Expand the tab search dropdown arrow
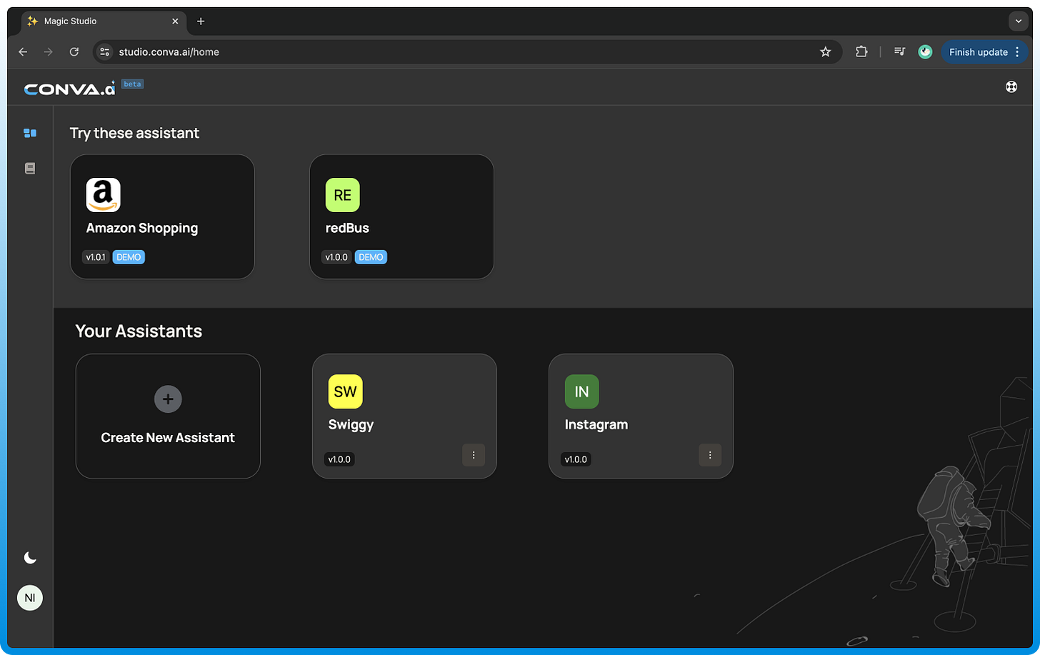This screenshot has width=1040, height=655. [1019, 21]
